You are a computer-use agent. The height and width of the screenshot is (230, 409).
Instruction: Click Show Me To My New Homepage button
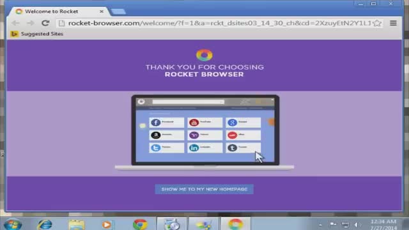pos(204,189)
